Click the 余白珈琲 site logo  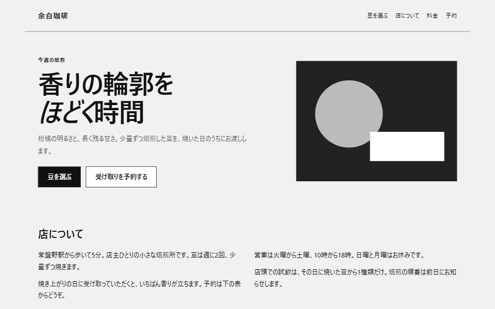pyautogui.click(x=53, y=16)
